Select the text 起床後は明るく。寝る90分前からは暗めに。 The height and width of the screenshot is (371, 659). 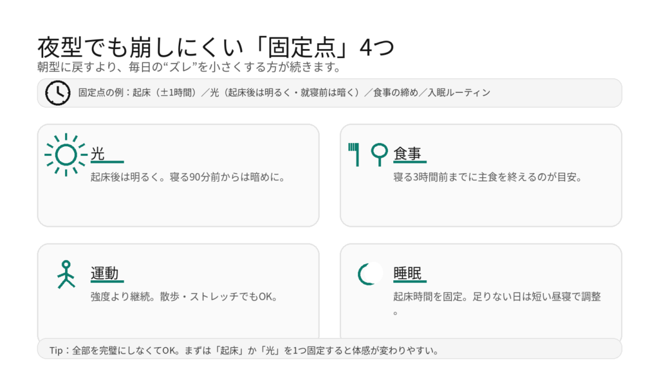[x=187, y=176]
